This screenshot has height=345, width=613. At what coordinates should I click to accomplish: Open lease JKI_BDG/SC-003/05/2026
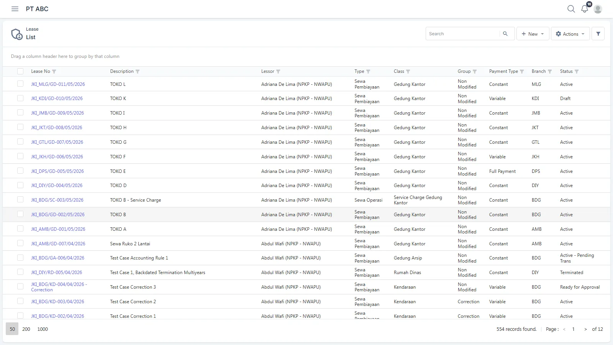[x=57, y=200]
